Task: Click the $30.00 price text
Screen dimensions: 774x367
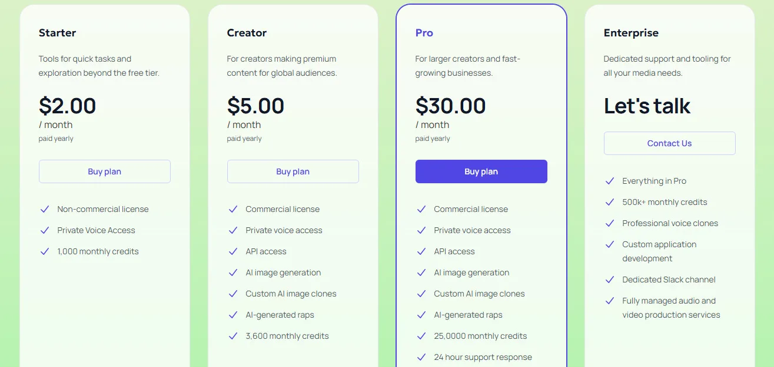Action: (x=451, y=106)
